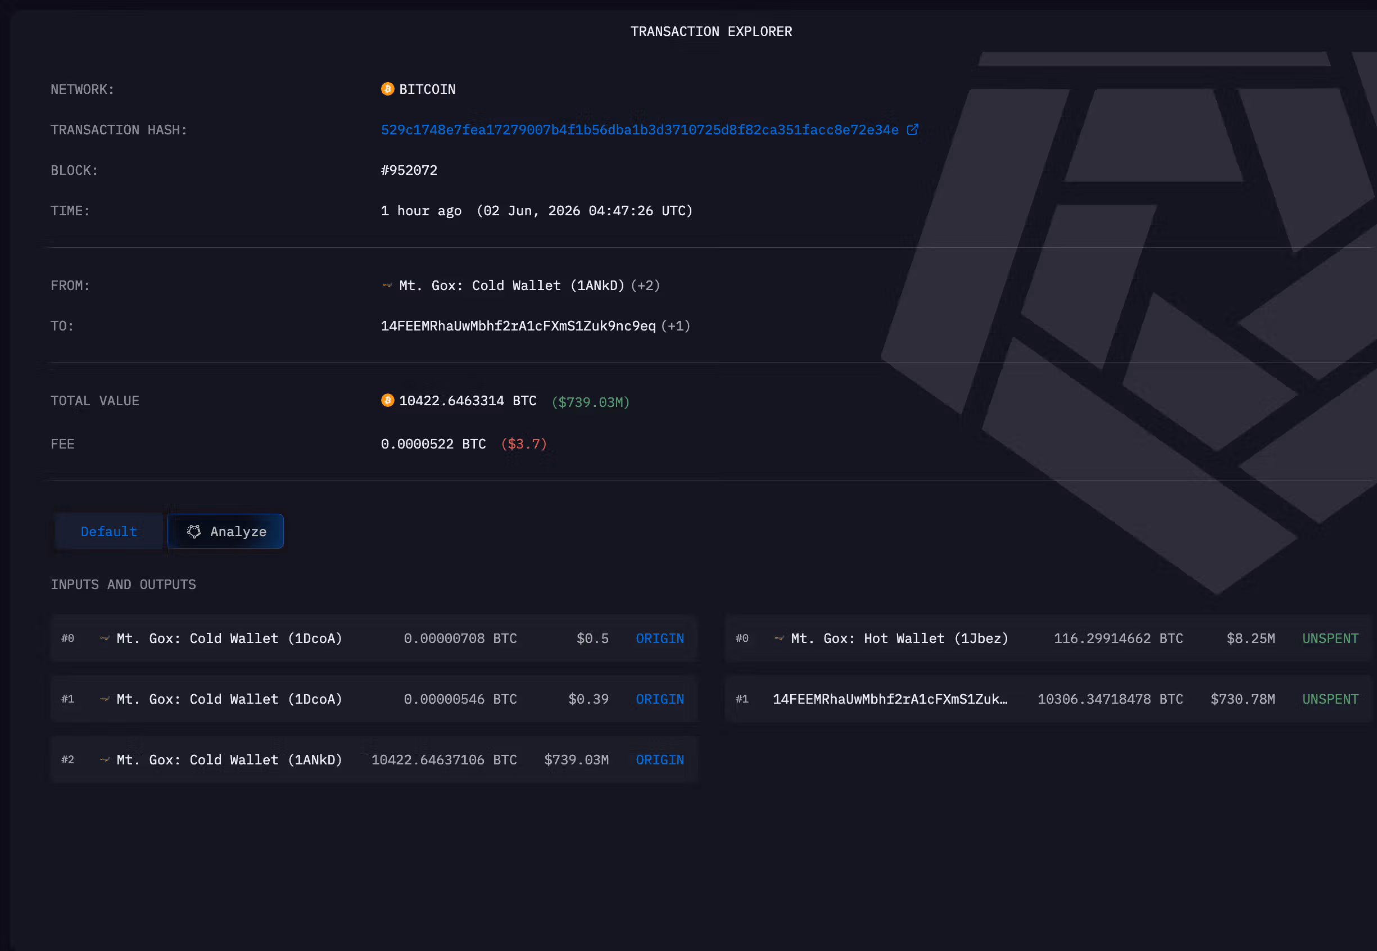
Task: Open the transaction hash link
Action: pos(640,130)
